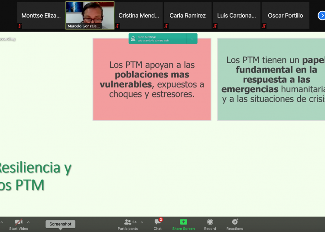Image resolution: width=325 pixels, height=232 pixels.
Task: Open the Reactions emoji menu
Action: point(235,224)
